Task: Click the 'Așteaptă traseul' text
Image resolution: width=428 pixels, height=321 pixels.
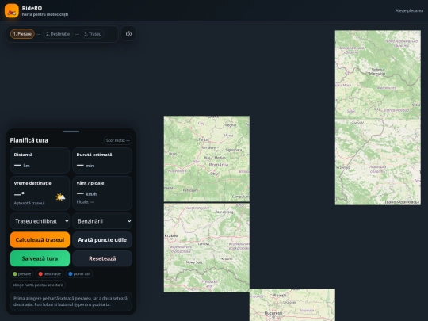Action: [x=29, y=203]
